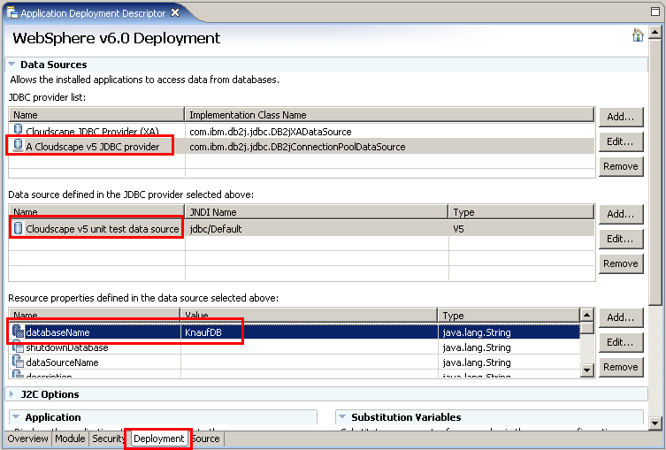The width and height of the screenshot is (666, 450).
Task: Click com.ibm.db2j.jdbc.DB2jConnectionPoolDataSource class cell
Action: [389, 147]
